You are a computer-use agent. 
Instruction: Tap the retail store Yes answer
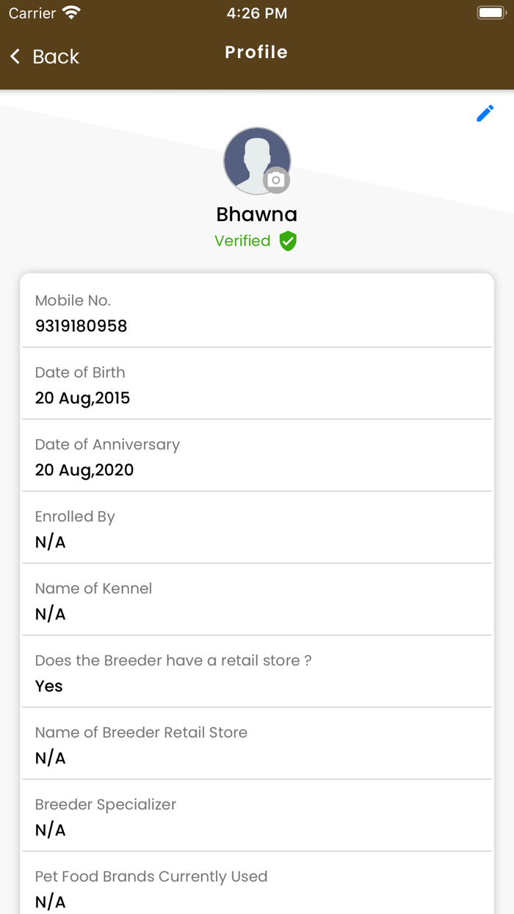(x=49, y=686)
